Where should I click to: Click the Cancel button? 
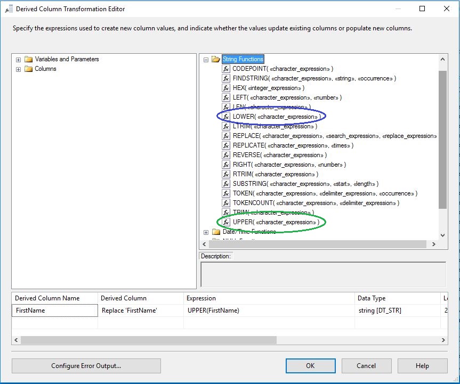point(366,366)
